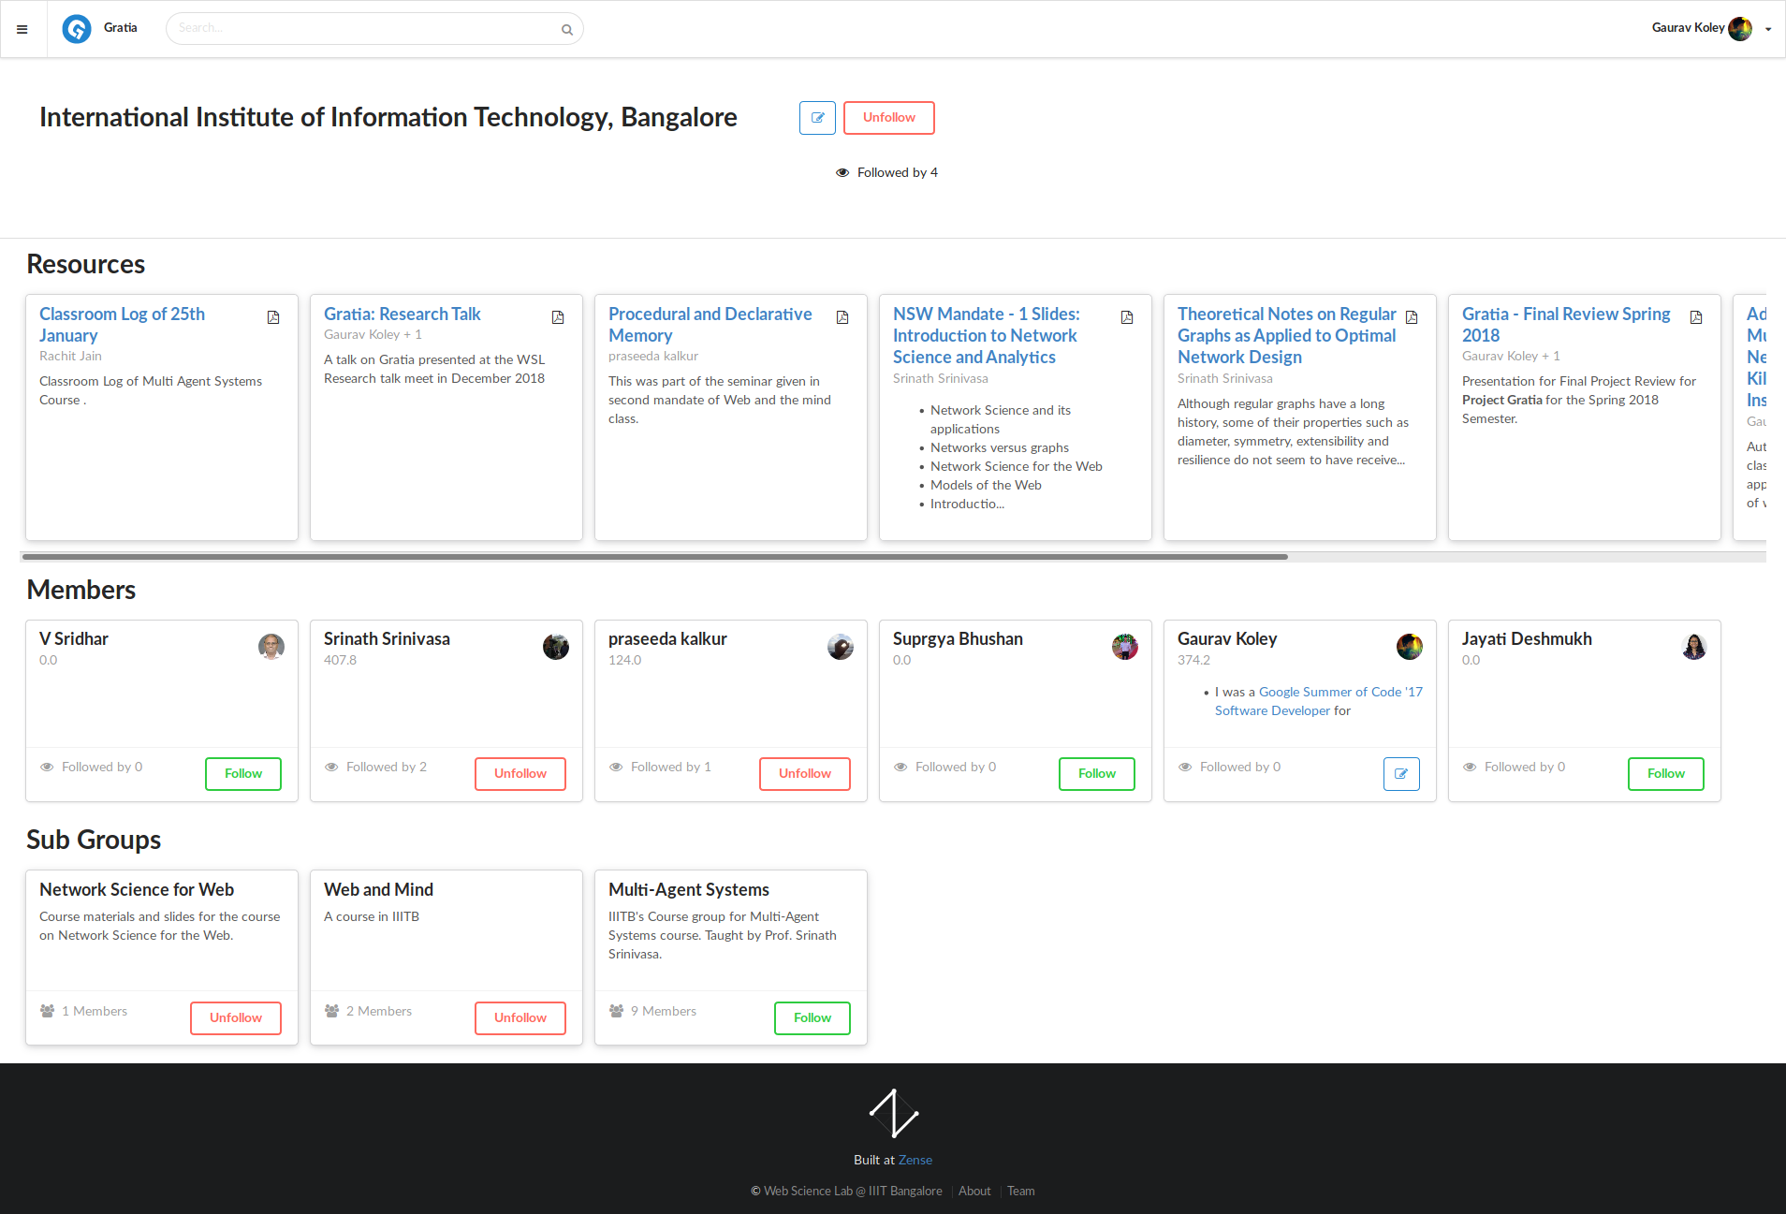Open Gaurav Koley's member card avatar
The image size is (1786, 1214).
[x=1410, y=647]
